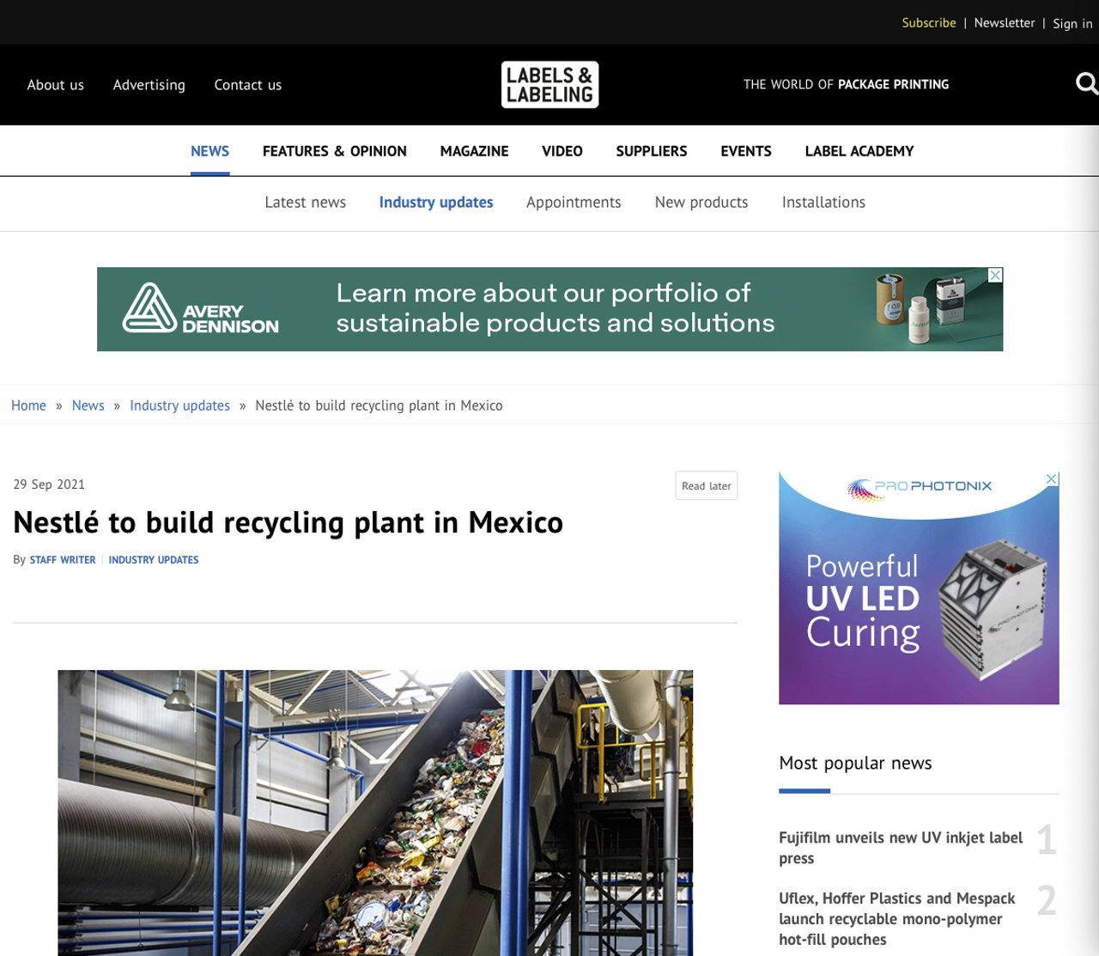The width and height of the screenshot is (1099, 956).
Task: Go to the Installations section
Action: click(x=823, y=202)
